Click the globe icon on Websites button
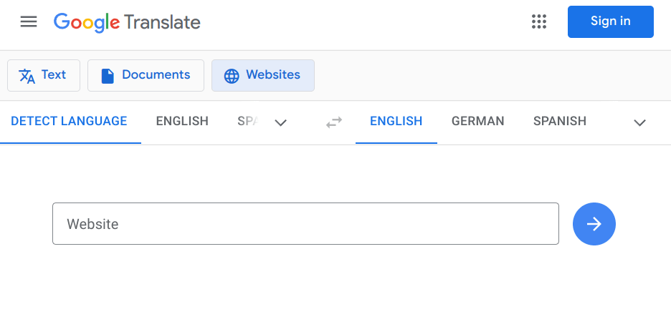 (x=232, y=76)
